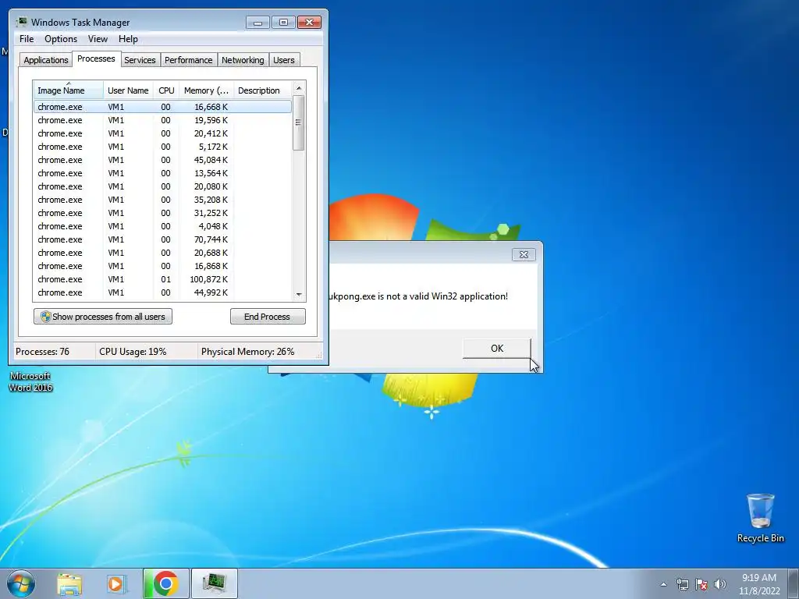Click OK in the error dialog

[497, 349]
